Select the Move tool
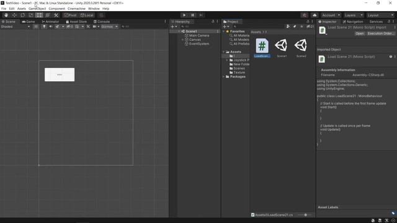 point(14,15)
